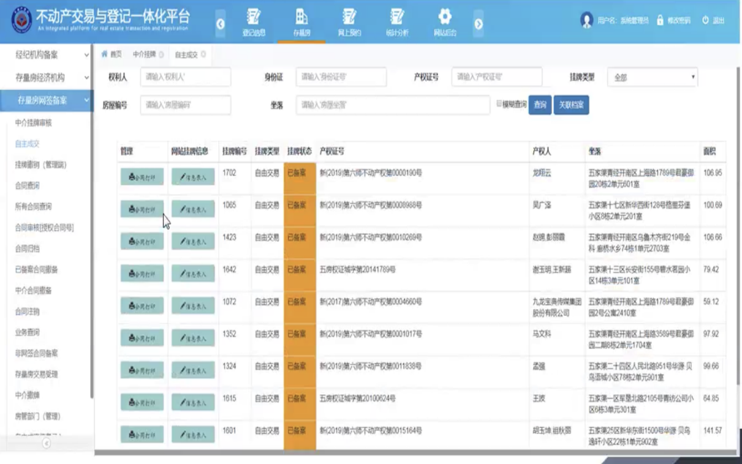Click owner name 龙翔云
This screenshot has width=742, height=464.
[542, 173]
